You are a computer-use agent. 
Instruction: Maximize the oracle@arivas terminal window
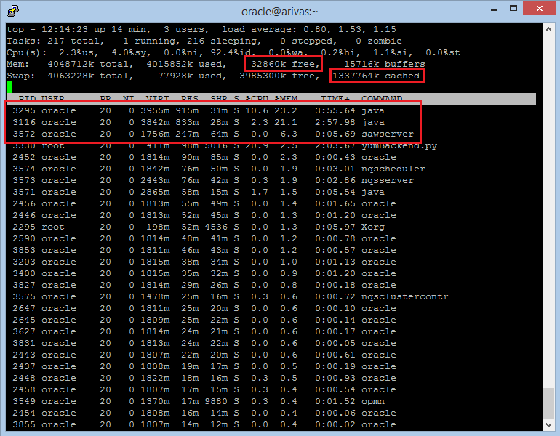click(513, 9)
